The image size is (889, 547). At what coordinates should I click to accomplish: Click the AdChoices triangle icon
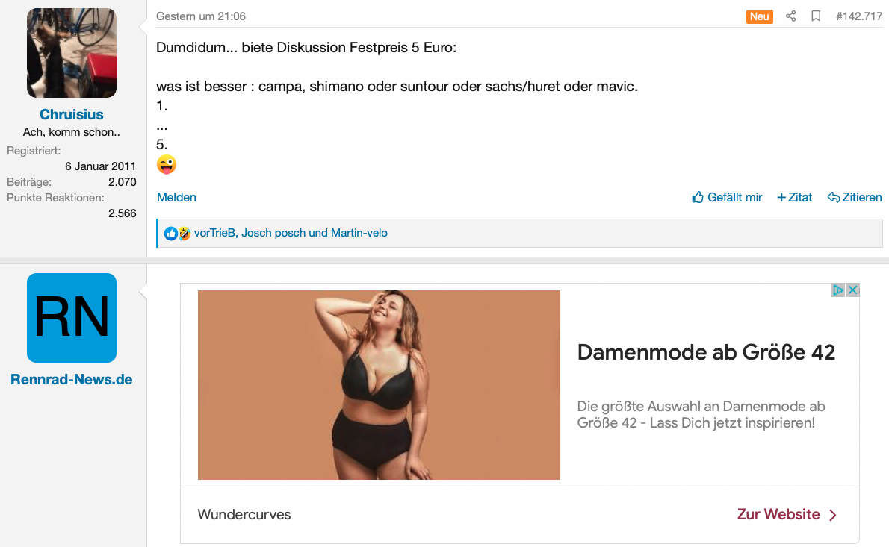(x=838, y=290)
